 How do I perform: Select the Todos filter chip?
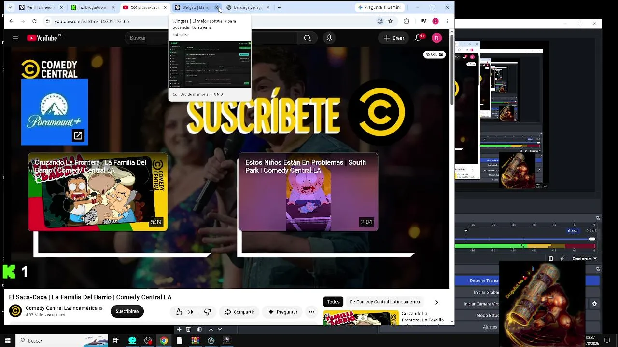click(333, 302)
